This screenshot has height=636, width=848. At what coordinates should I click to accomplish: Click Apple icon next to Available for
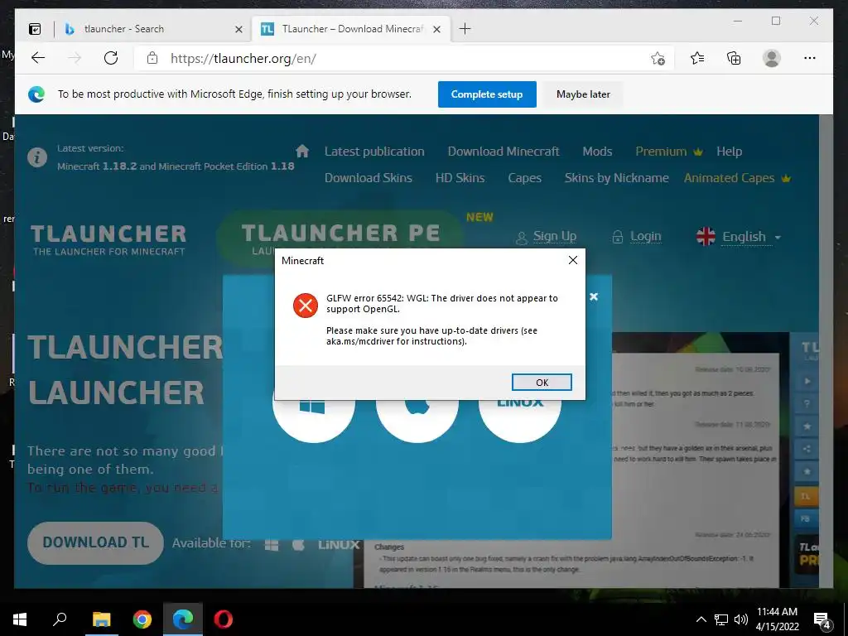tap(298, 545)
